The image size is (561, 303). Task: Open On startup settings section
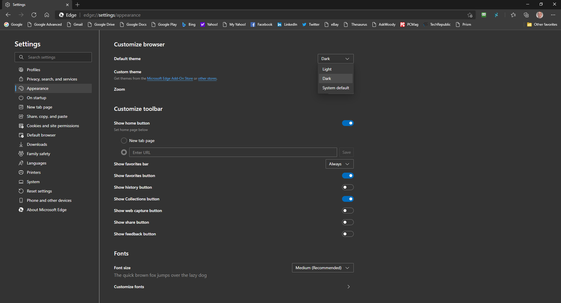pyautogui.click(x=53, y=98)
